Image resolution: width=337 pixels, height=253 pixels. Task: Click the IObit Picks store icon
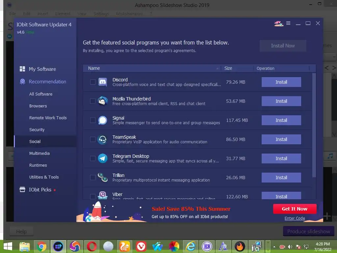pos(22,189)
